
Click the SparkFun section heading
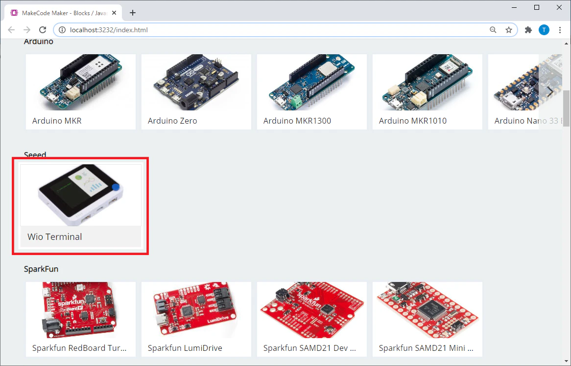tap(41, 269)
